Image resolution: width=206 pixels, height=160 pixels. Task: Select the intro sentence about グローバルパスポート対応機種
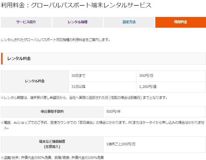point(55,40)
